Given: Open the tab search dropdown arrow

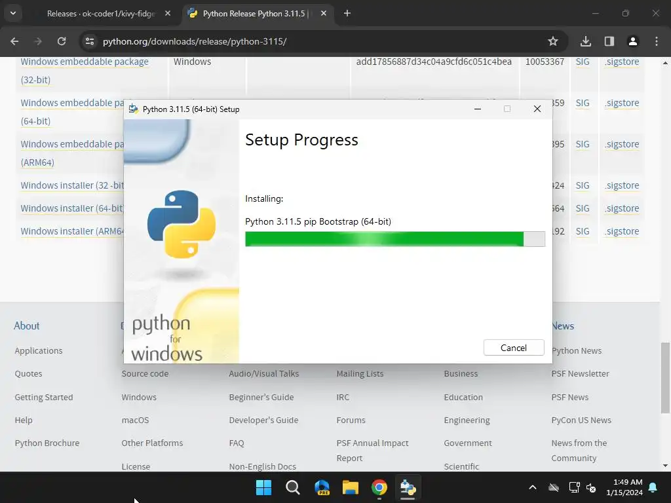Looking at the screenshot, I should [x=13, y=13].
